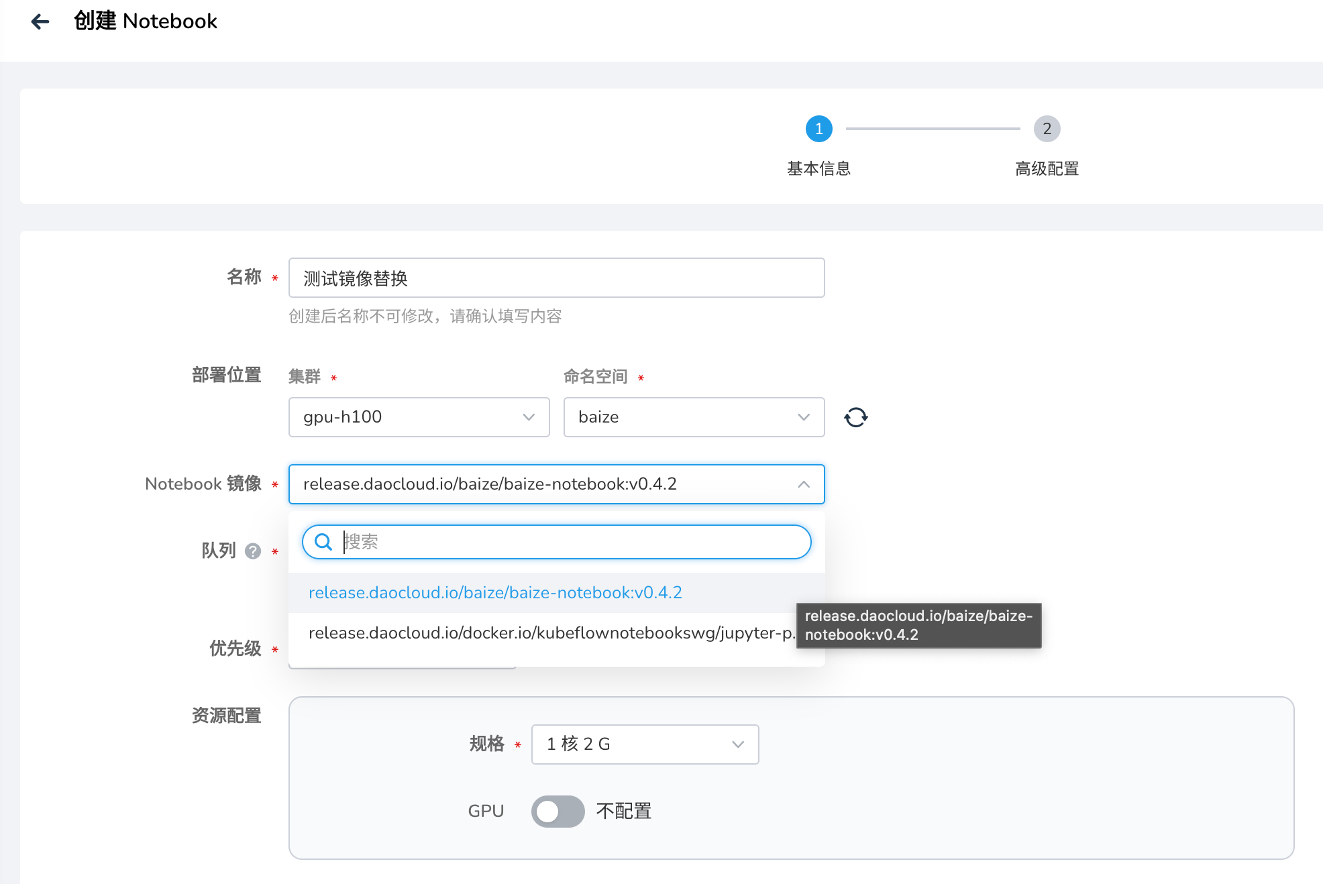Click the name input field
This screenshot has width=1323, height=884.
[556, 278]
